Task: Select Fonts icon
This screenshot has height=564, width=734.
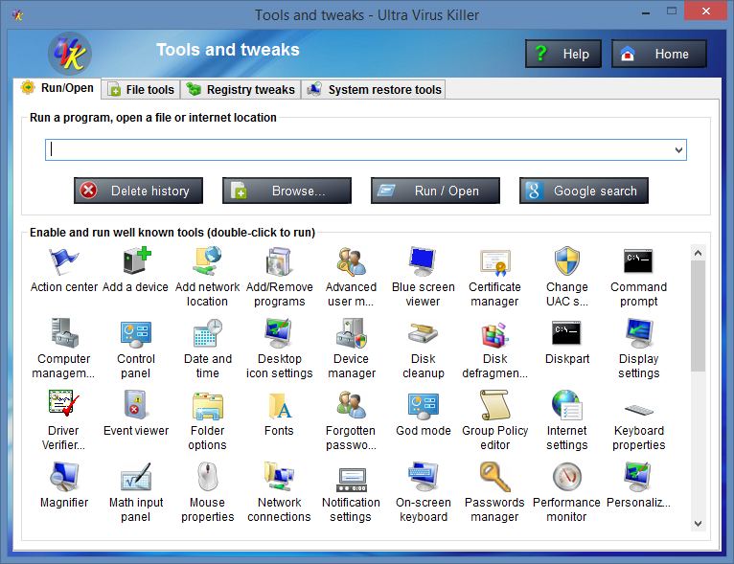Action: (x=280, y=405)
